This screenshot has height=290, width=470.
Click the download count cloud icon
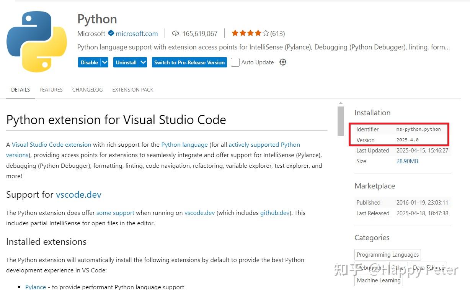coord(176,33)
